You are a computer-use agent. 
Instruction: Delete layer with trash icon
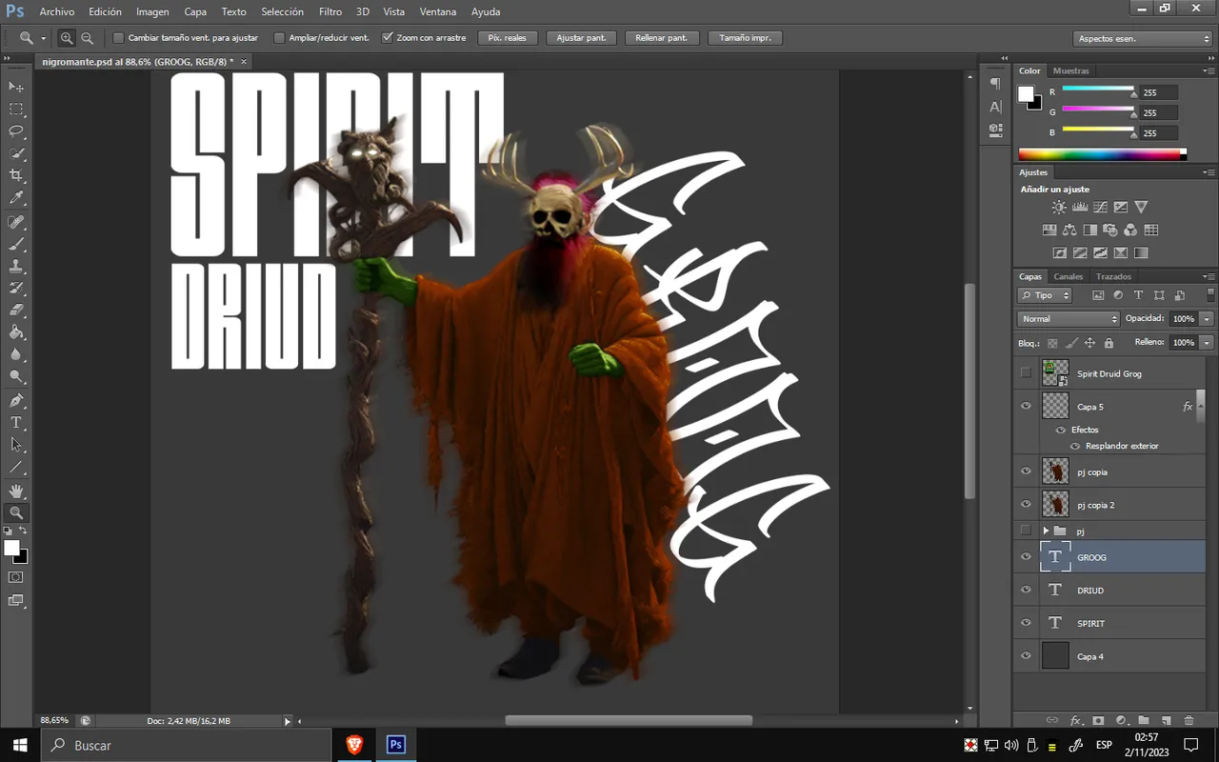[x=1189, y=721]
